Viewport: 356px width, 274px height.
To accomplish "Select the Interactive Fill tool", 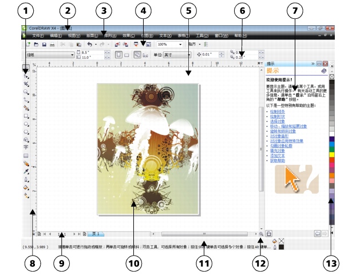I will click(26, 196).
